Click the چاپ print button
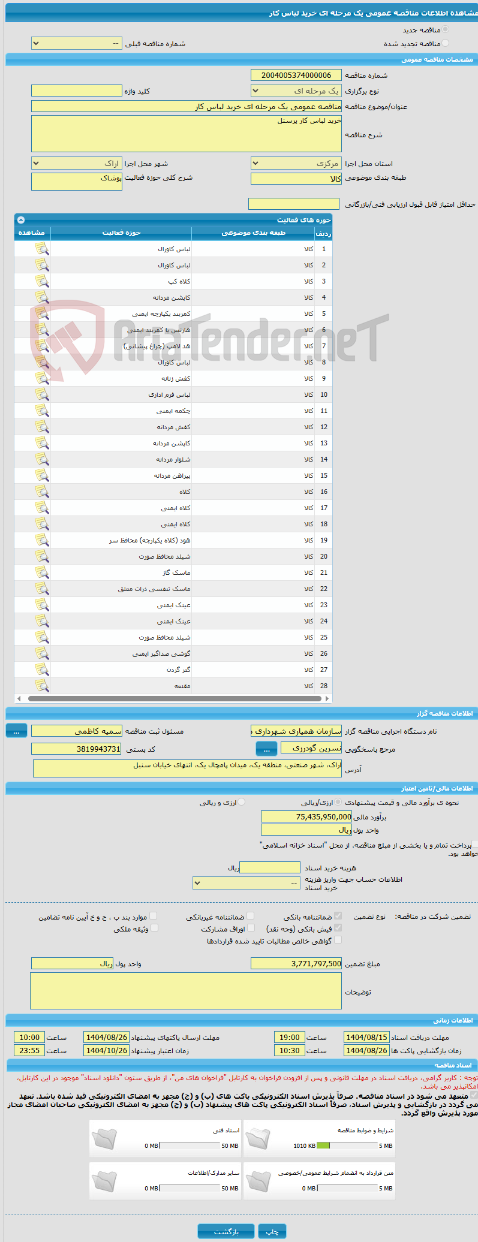This screenshot has width=478, height=1242. pyautogui.click(x=272, y=1232)
